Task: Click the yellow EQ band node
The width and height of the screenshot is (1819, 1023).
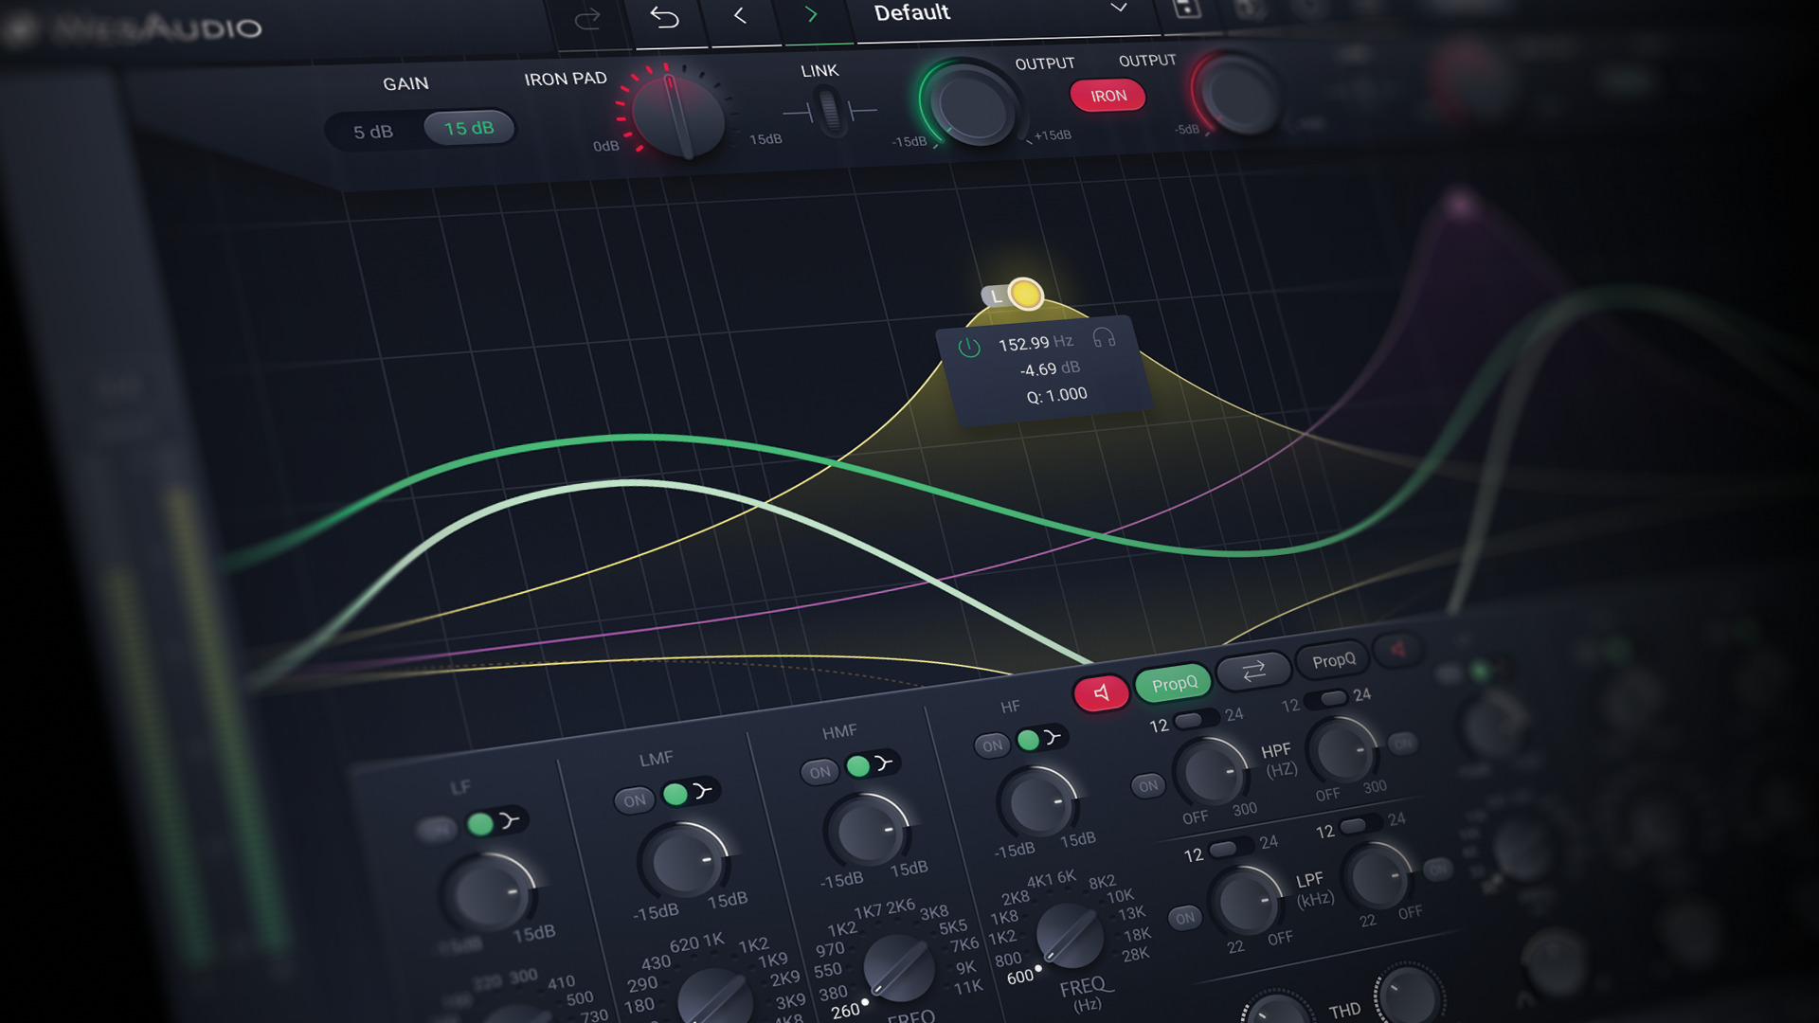Action: 1025,294
